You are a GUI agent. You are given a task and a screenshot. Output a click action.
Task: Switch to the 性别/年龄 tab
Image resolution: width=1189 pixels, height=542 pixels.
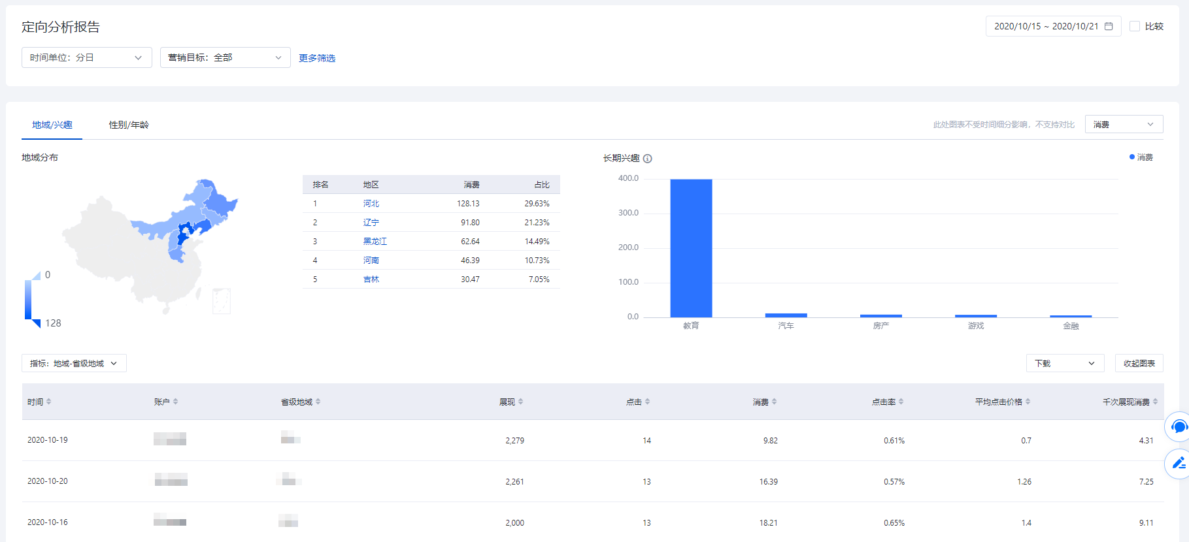(129, 125)
